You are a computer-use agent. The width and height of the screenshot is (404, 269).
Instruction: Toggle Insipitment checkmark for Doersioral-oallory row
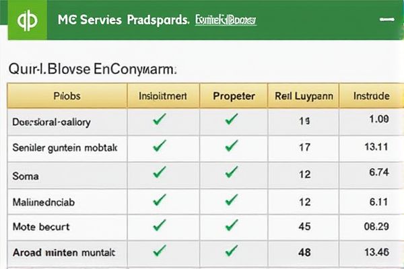click(160, 119)
